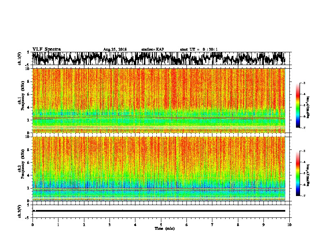Click the "station=KAP" header label
Viewport: 326px width, 252px height.
tap(153, 49)
